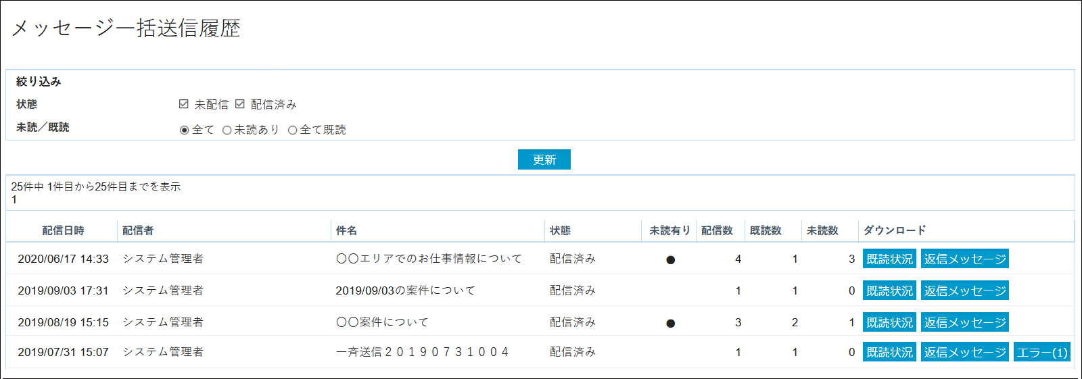Click the 状態 column header

(560, 230)
